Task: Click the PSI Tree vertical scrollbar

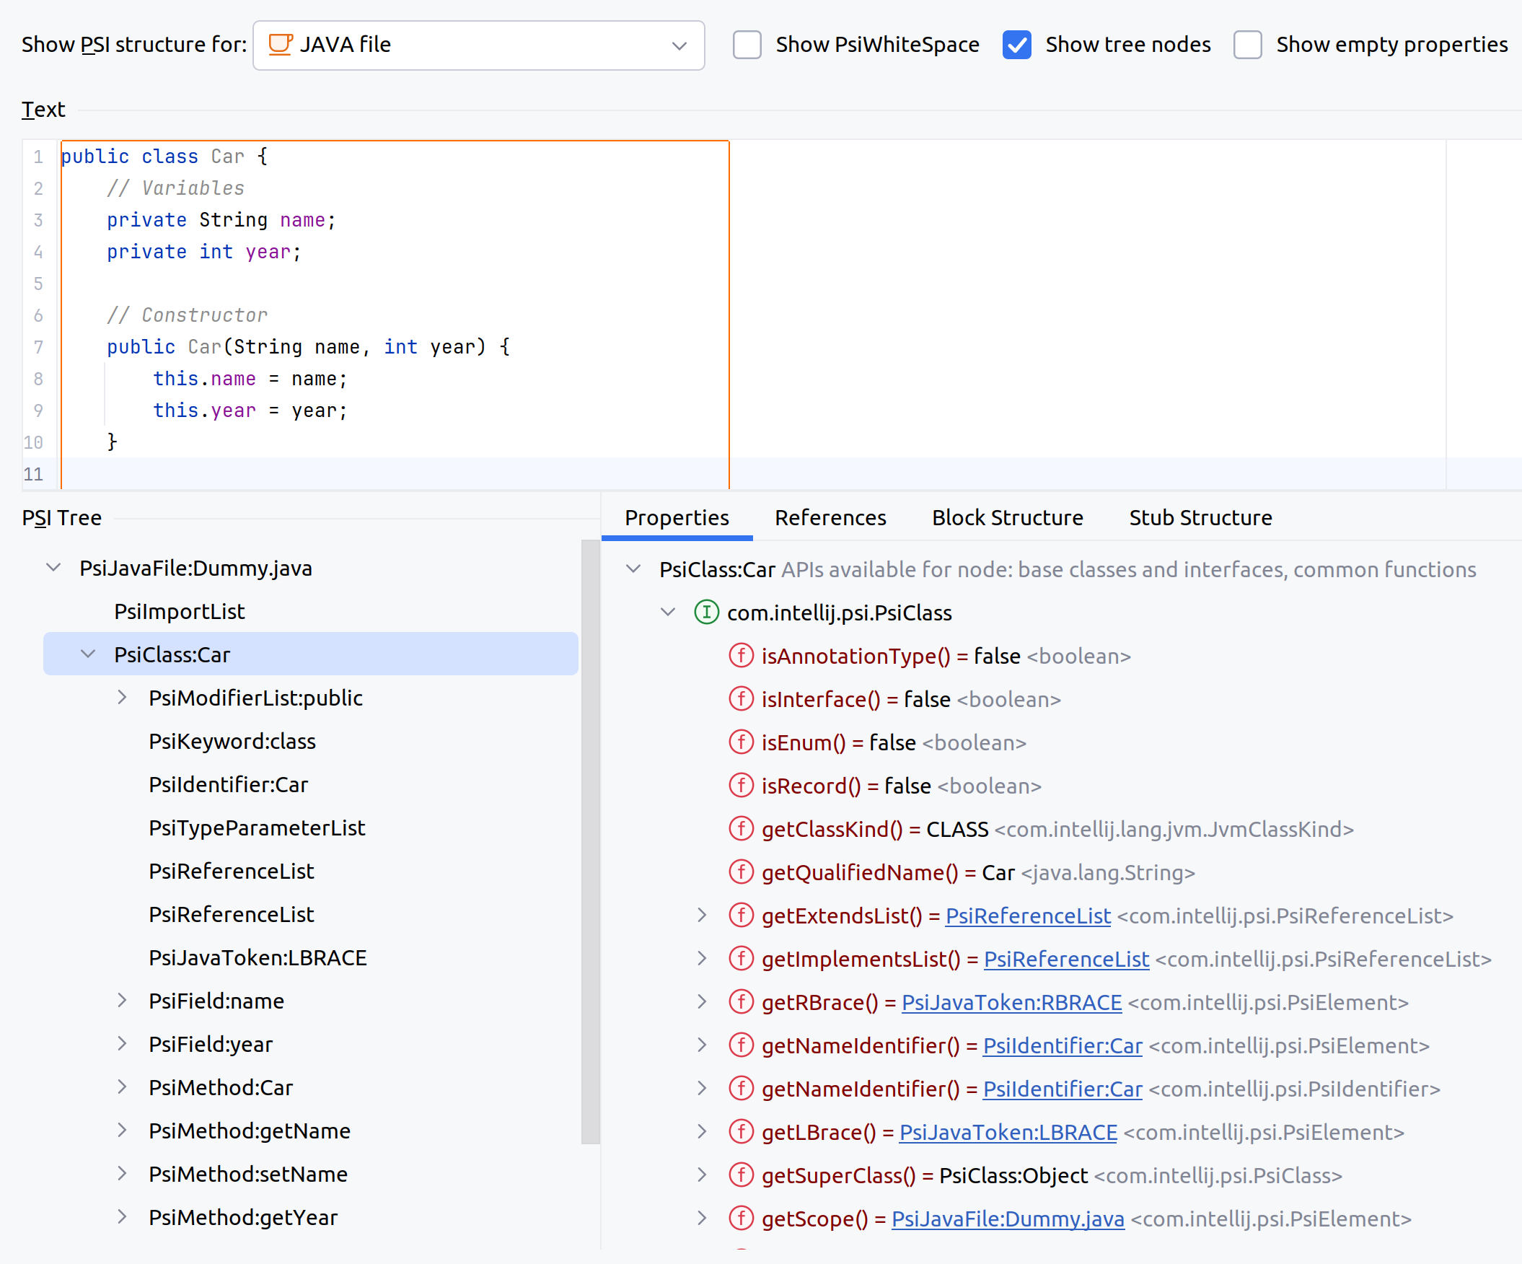Action: 590,841
